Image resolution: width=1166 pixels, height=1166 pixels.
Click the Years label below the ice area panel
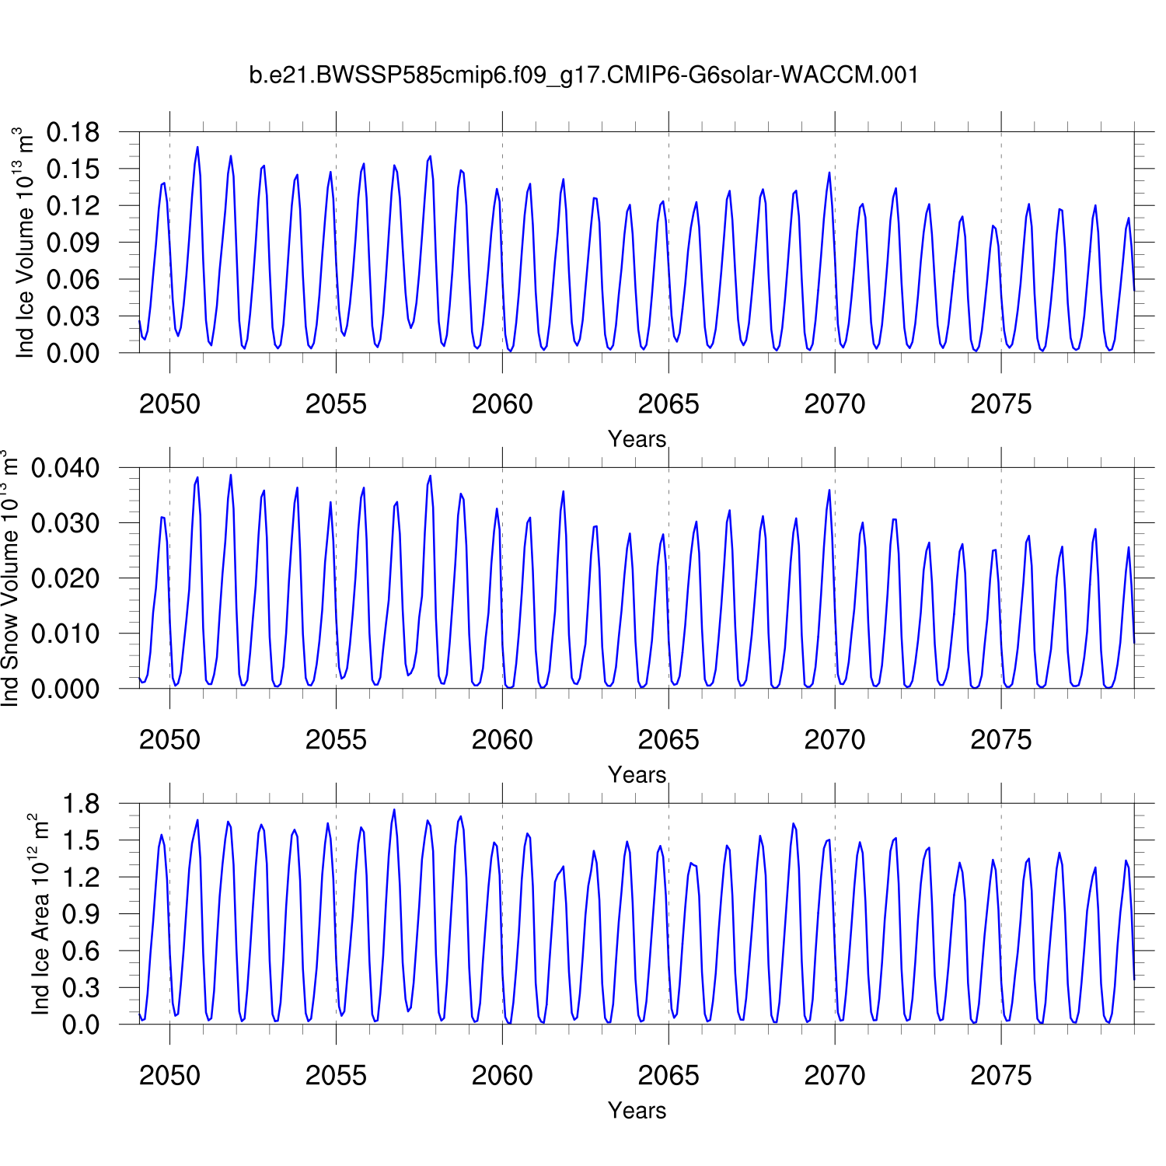pos(637,1111)
